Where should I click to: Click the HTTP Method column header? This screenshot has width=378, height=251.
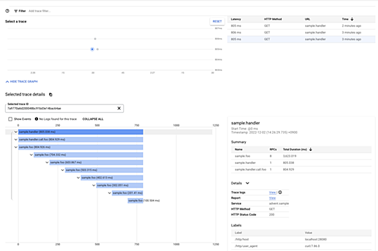273,19
